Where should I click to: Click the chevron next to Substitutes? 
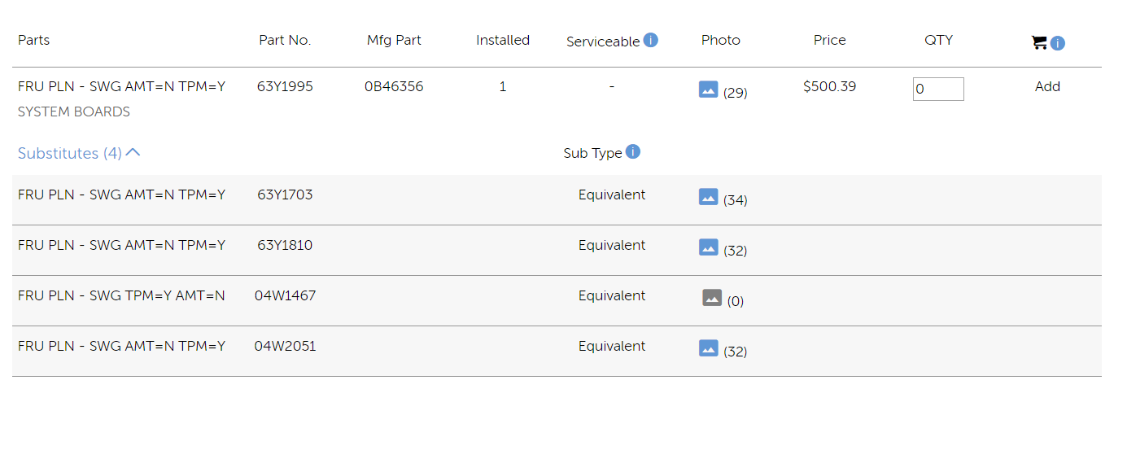point(133,152)
